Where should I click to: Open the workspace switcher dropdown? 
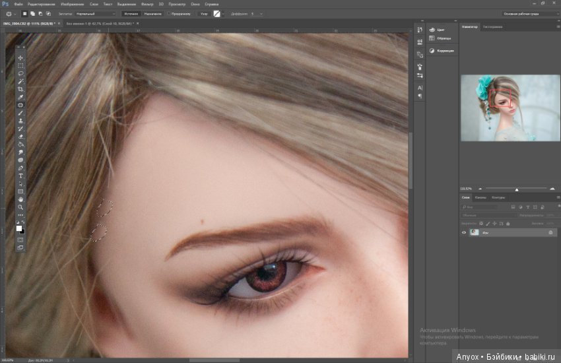point(531,14)
